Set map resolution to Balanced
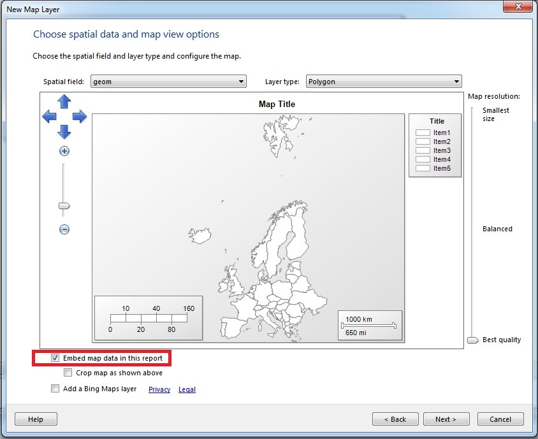 497,229
